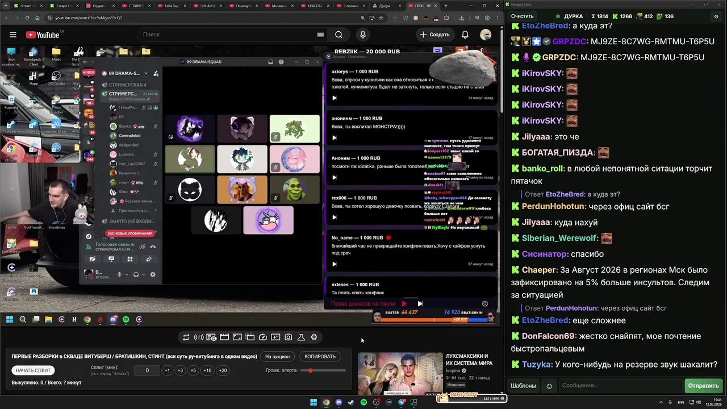Expand the 89 DRAMA-SQUAD server dropdown

point(146,73)
